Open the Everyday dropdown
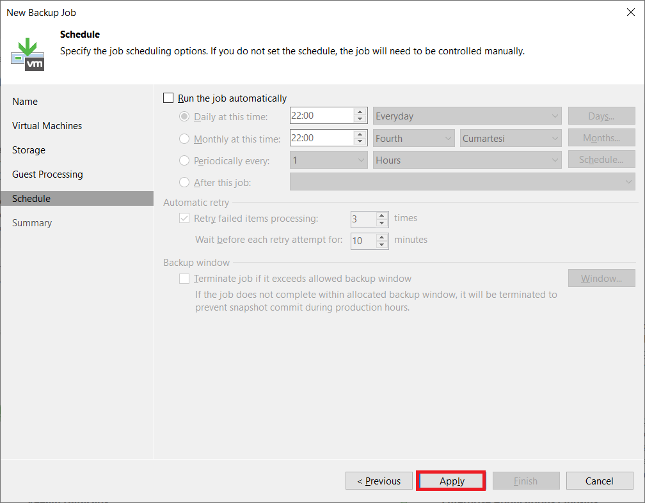This screenshot has width=645, height=503. (467, 116)
